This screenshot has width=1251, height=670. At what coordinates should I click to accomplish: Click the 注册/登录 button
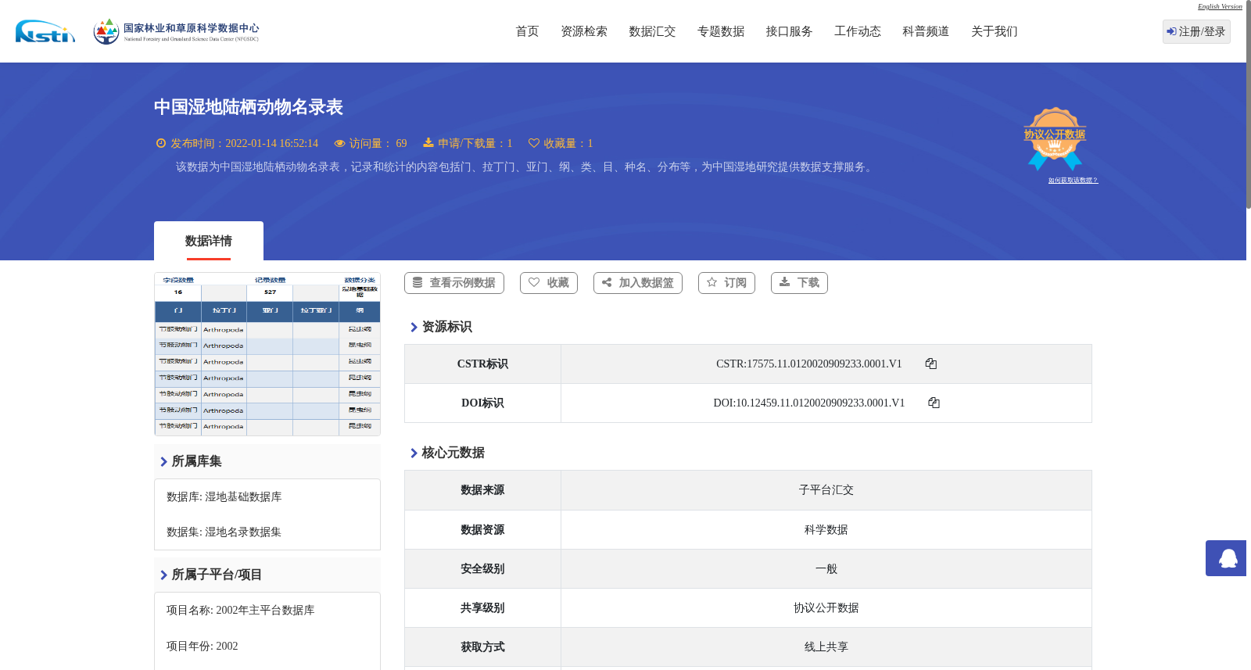pos(1196,31)
